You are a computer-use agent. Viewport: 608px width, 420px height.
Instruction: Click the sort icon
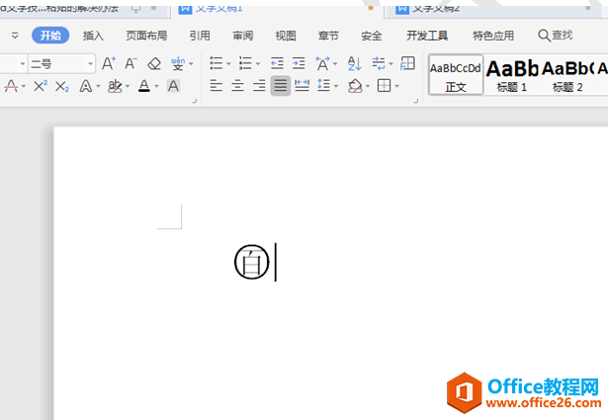[354, 63]
